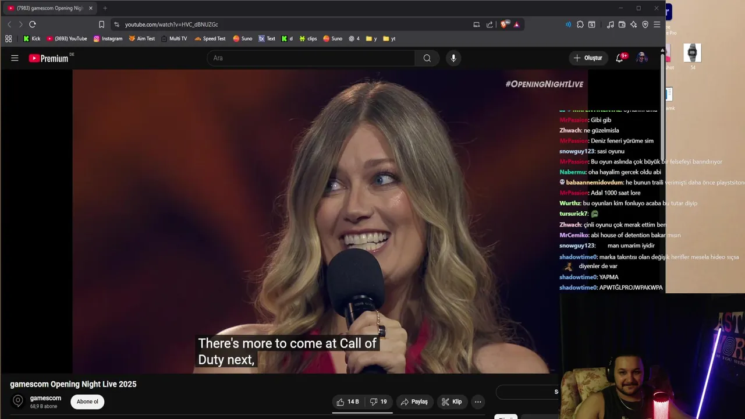This screenshot has height=419, width=745.
Task: Open Multi TV bookmark
Action: tap(174, 39)
